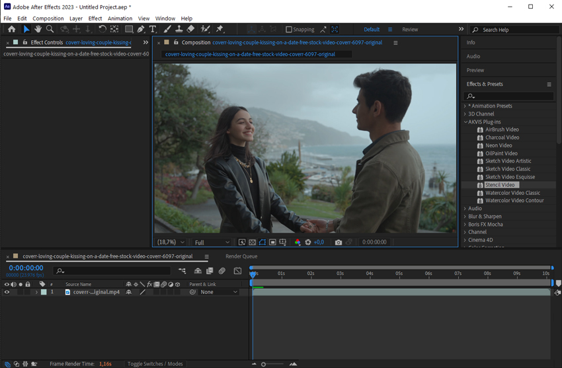
Task: Select the Puppet Pin tool
Action: [220, 29]
